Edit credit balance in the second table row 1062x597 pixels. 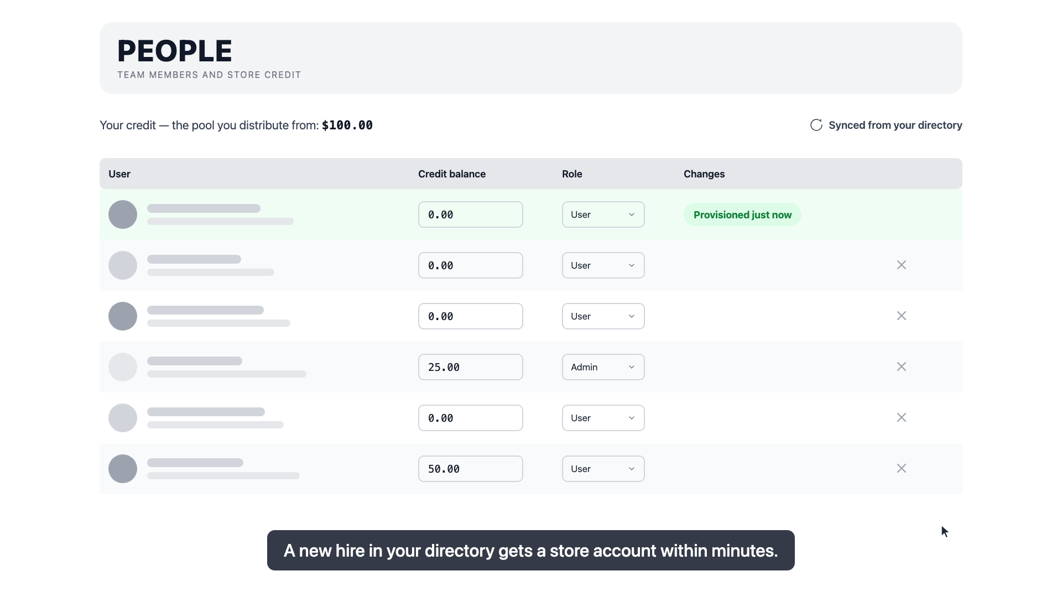pos(471,265)
